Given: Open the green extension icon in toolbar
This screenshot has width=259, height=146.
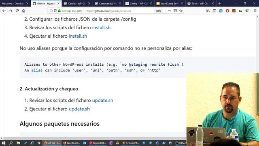Looking at the screenshot, I should pos(240,11).
